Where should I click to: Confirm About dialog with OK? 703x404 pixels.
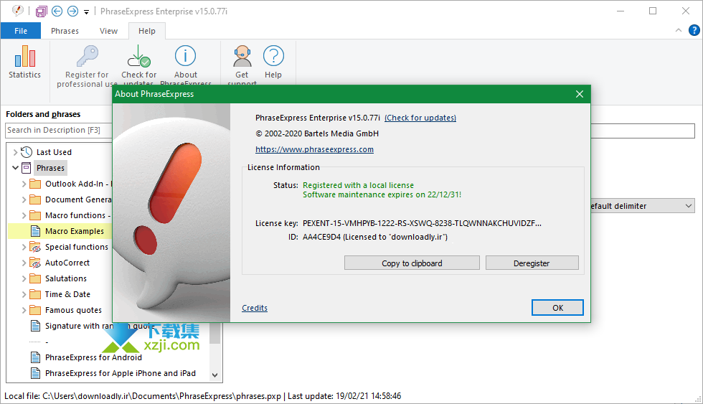[x=558, y=308]
